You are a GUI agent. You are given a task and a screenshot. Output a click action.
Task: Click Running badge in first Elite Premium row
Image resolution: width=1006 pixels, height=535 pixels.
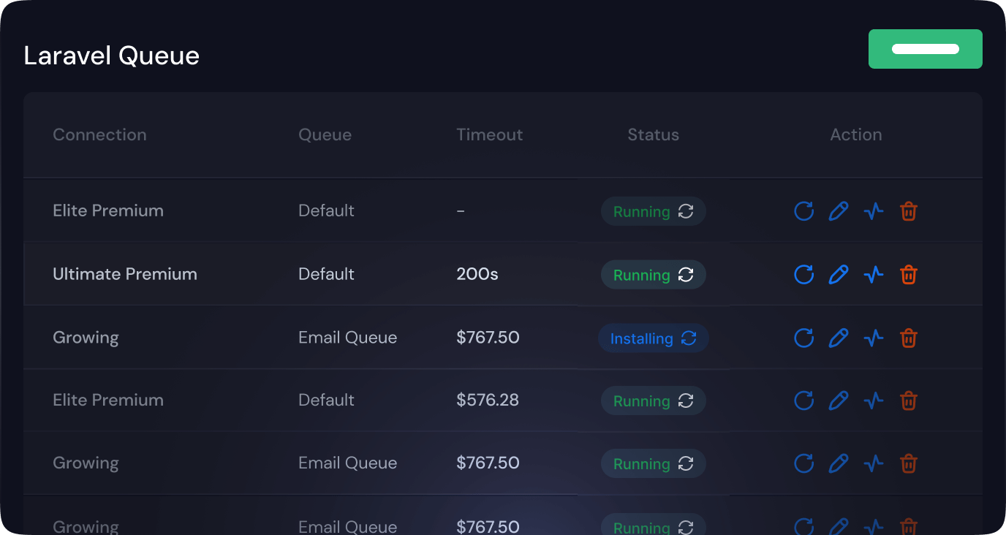[x=653, y=212]
